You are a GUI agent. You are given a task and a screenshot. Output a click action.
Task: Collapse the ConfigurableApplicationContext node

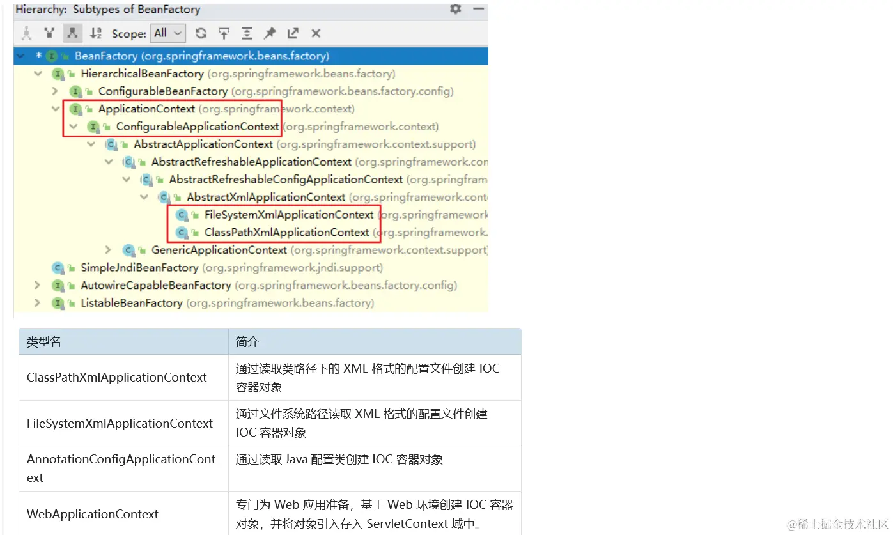(x=73, y=127)
